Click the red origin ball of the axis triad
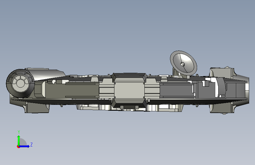255x165 pixels. pyautogui.click(x=18, y=147)
